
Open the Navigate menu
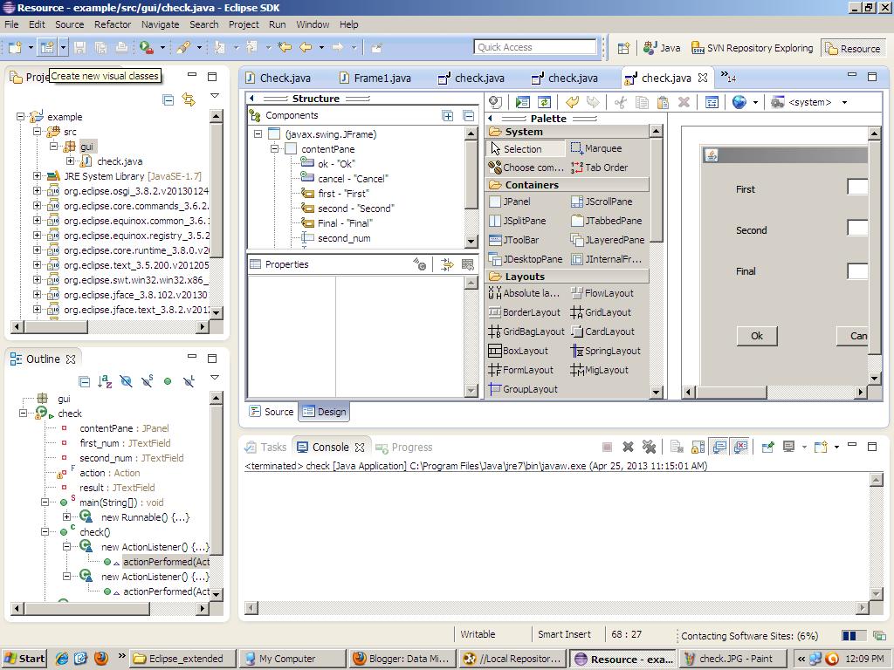161,24
